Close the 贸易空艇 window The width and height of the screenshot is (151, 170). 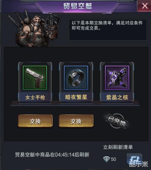[144, 6]
